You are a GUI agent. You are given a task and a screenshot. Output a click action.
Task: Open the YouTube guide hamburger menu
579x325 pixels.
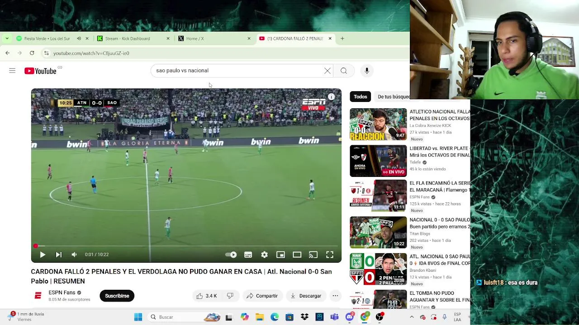point(12,71)
